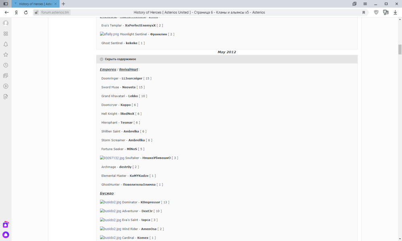Click the hero name Lekko
The image size is (402, 241).
pos(133,96)
